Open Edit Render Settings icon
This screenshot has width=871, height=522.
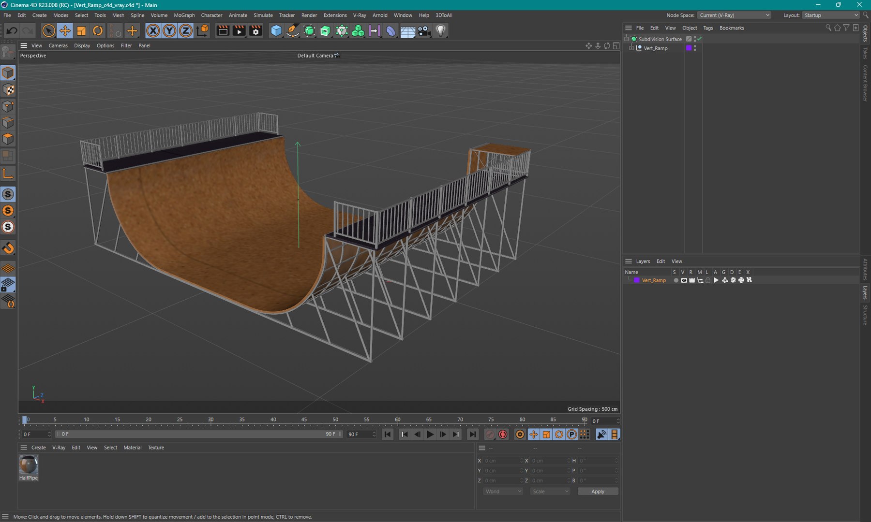(x=255, y=31)
